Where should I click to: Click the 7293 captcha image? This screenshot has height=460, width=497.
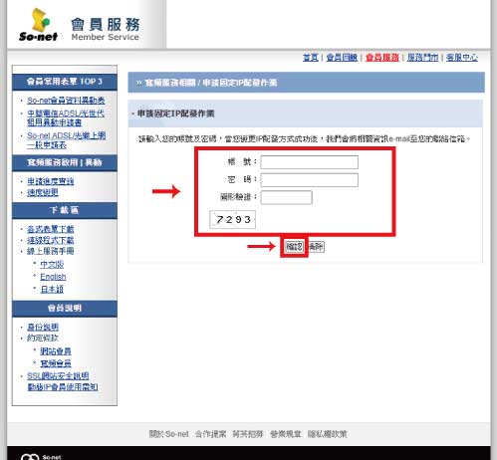232,219
